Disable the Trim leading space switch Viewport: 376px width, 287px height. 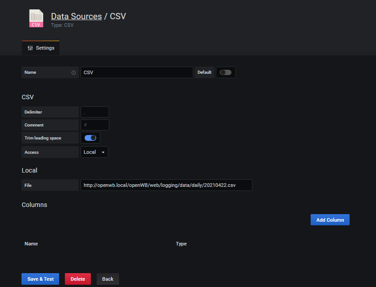point(90,138)
